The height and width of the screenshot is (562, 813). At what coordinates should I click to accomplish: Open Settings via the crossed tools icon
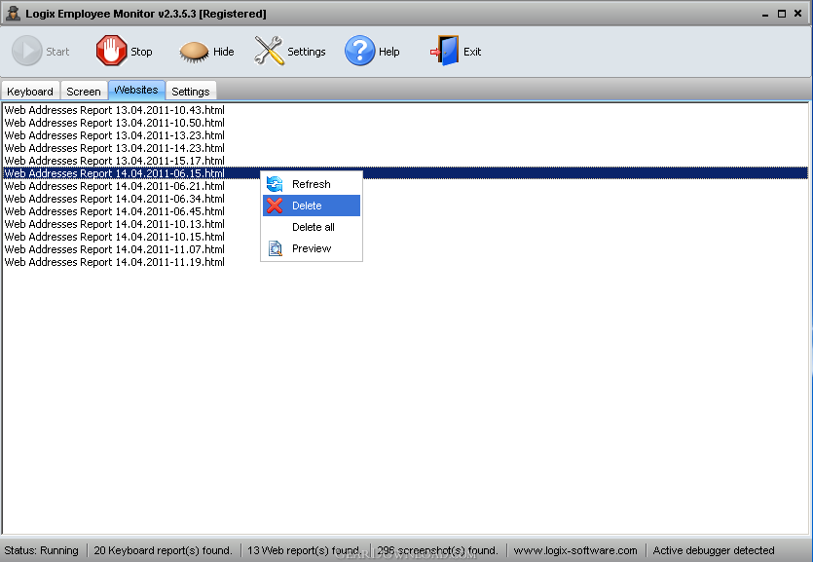[269, 51]
